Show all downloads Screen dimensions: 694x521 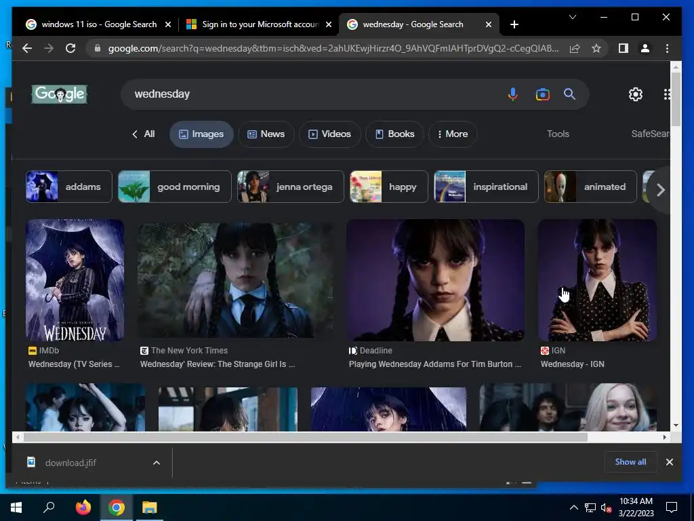pos(630,462)
